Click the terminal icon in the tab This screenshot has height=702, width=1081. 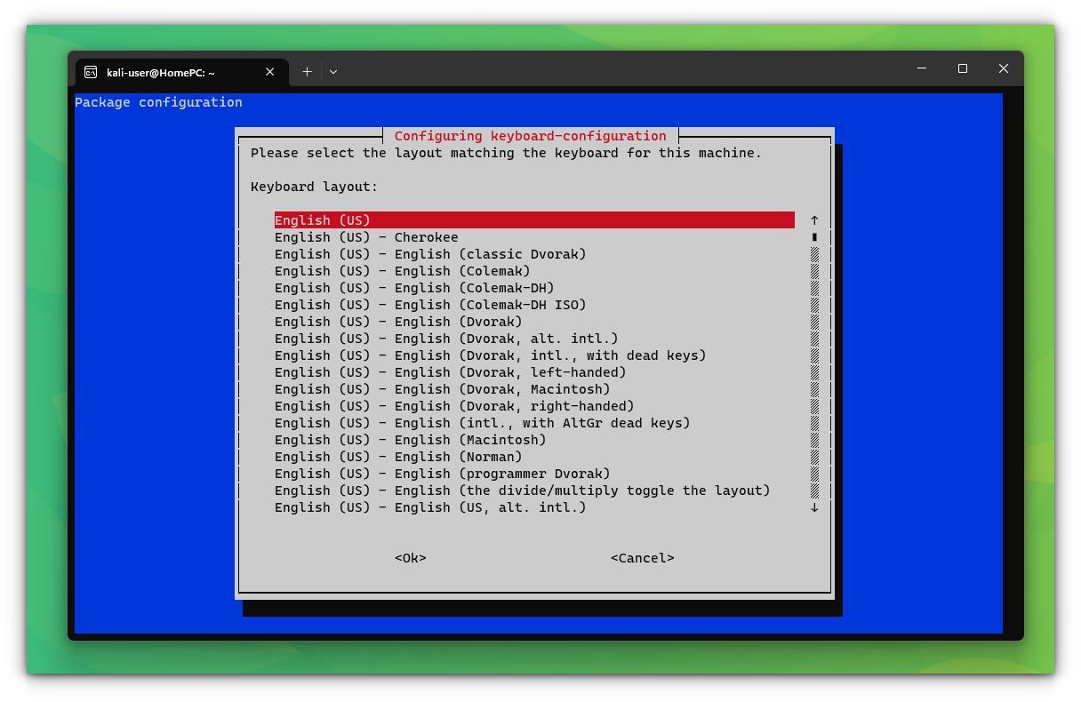(92, 72)
